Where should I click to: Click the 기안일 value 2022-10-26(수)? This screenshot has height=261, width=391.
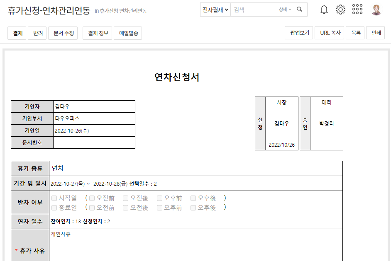(x=72, y=130)
